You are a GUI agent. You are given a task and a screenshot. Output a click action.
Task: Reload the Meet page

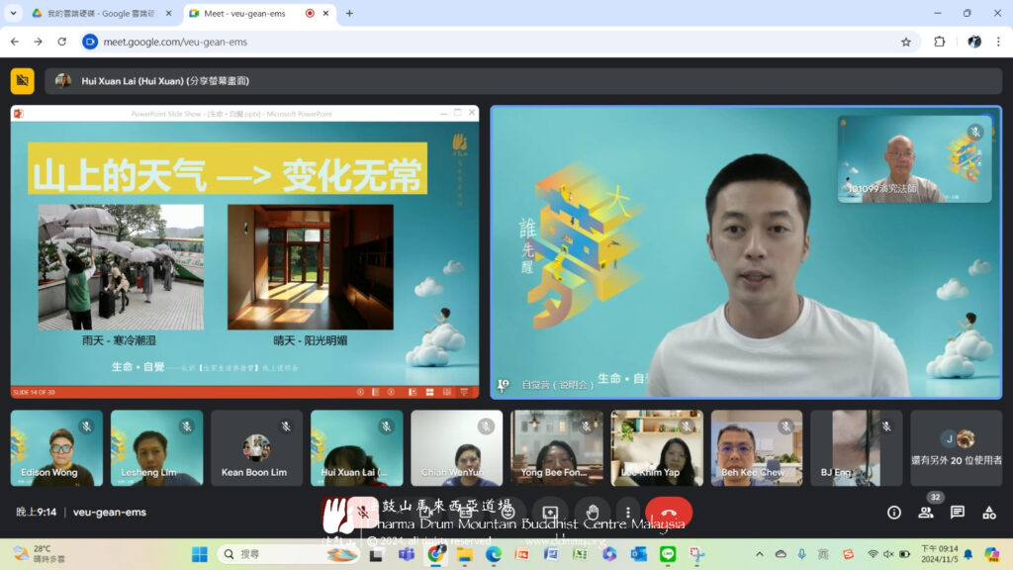61,42
